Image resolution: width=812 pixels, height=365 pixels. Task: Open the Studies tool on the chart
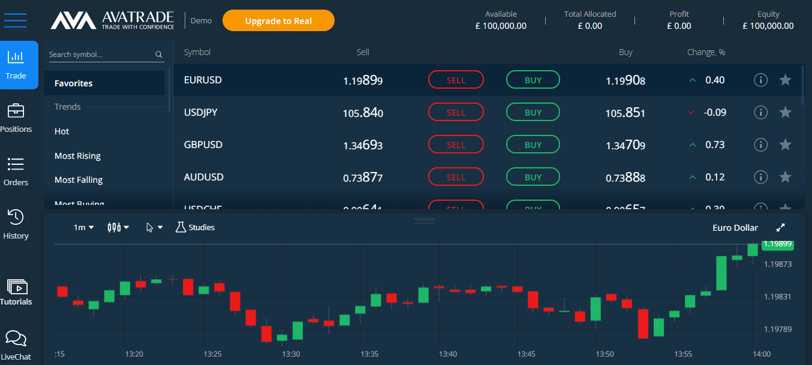click(194, 227)
